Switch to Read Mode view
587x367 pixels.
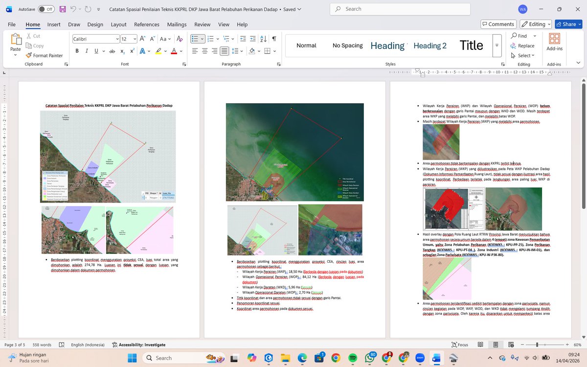tap(480, 344)
